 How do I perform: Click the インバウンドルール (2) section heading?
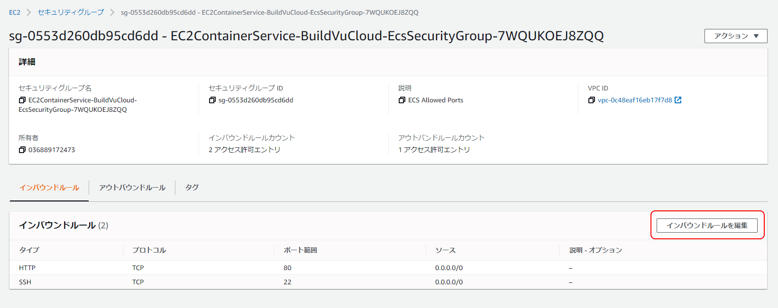click(x=64, y=226)
